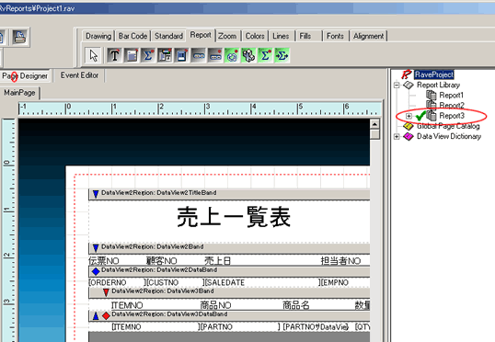The width and height of the screenshot is (495, 342).
Task: Select the green CalcTotal sigma icon
Action: point(265,55)
